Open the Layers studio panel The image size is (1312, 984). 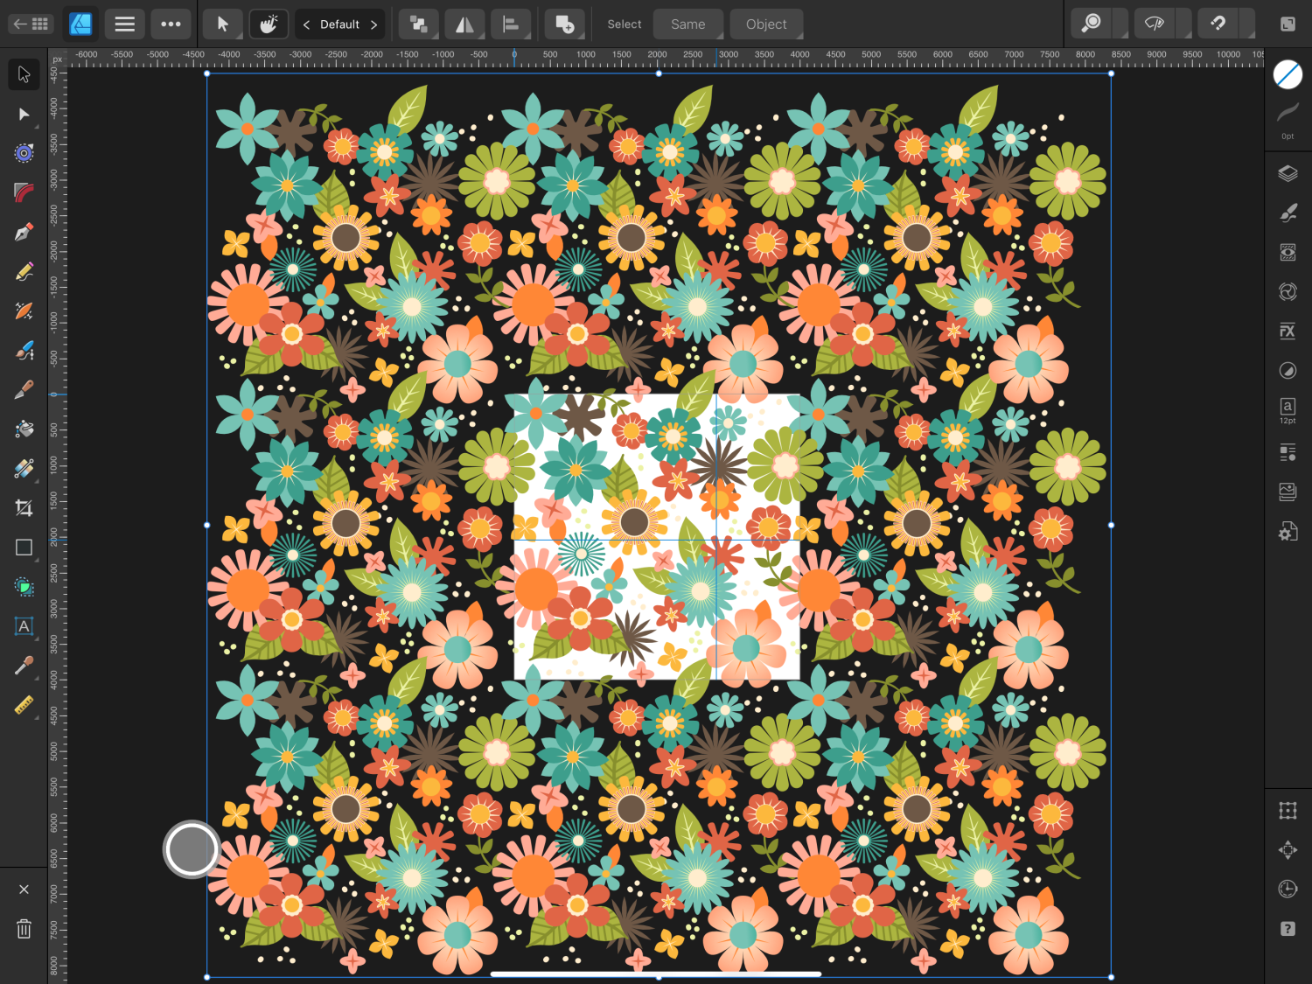pyautogui.click(x=1288, y=173)
